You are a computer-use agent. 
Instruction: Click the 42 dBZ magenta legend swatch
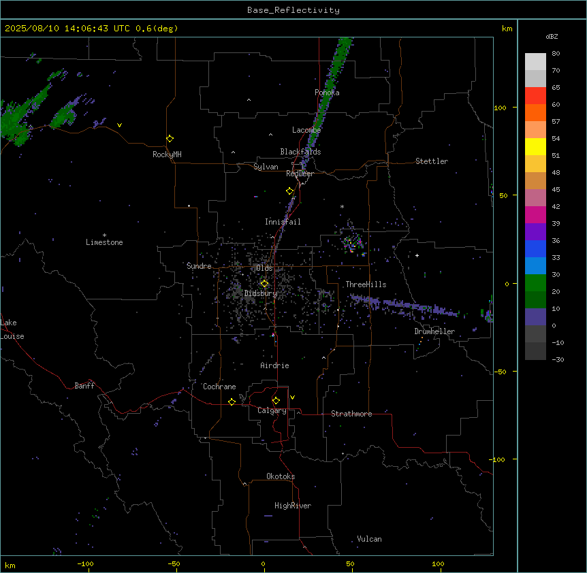click(535, 214)
